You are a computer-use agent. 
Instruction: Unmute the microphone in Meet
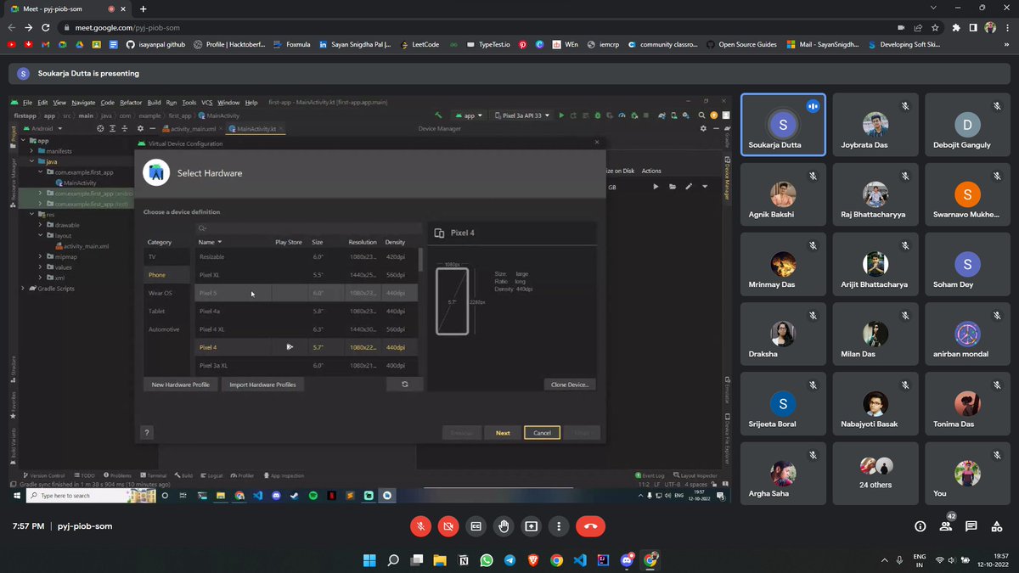pyautogui.click(x=420, y=526)
